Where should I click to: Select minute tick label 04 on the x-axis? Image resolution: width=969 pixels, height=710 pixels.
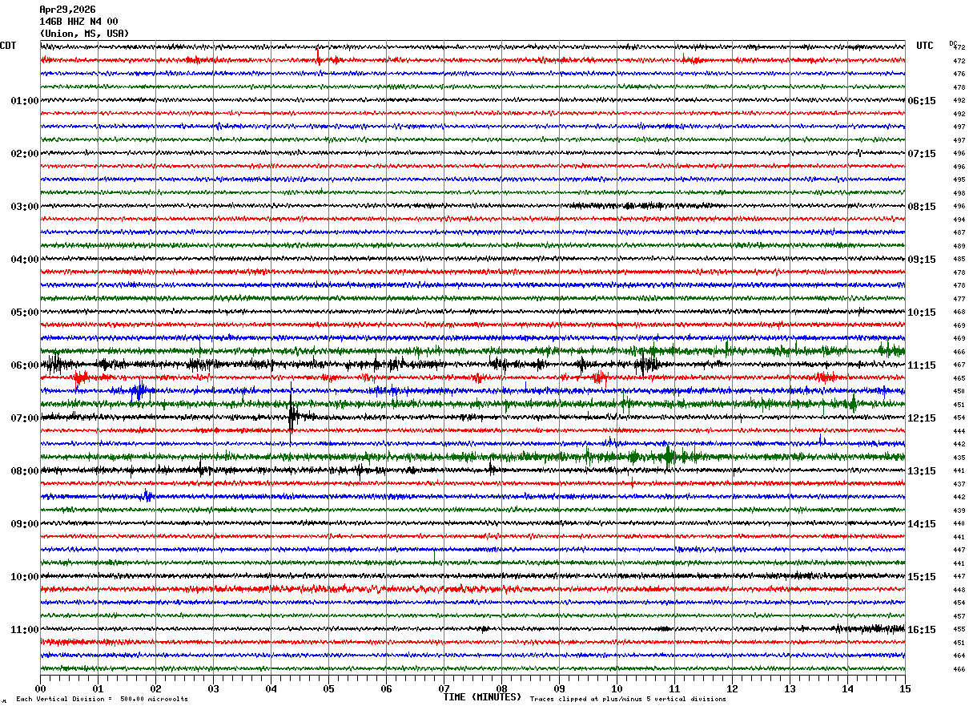coord(271,688)
